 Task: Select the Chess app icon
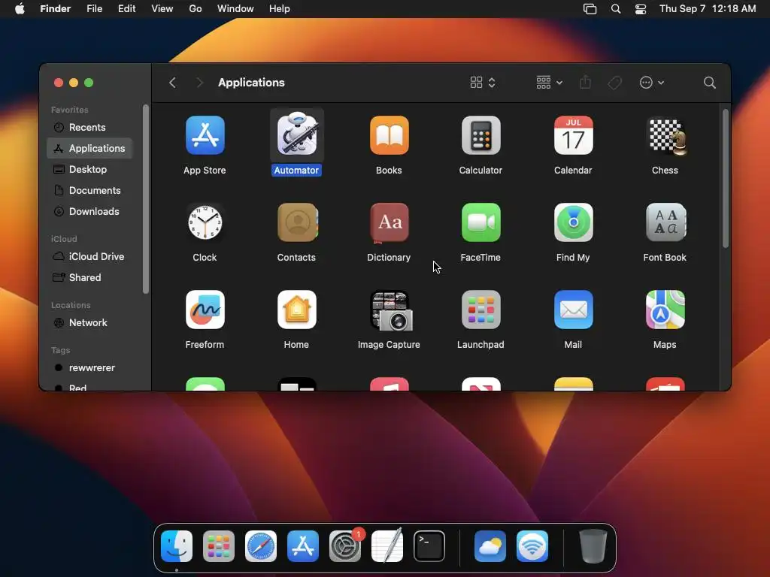pos(665,135)
